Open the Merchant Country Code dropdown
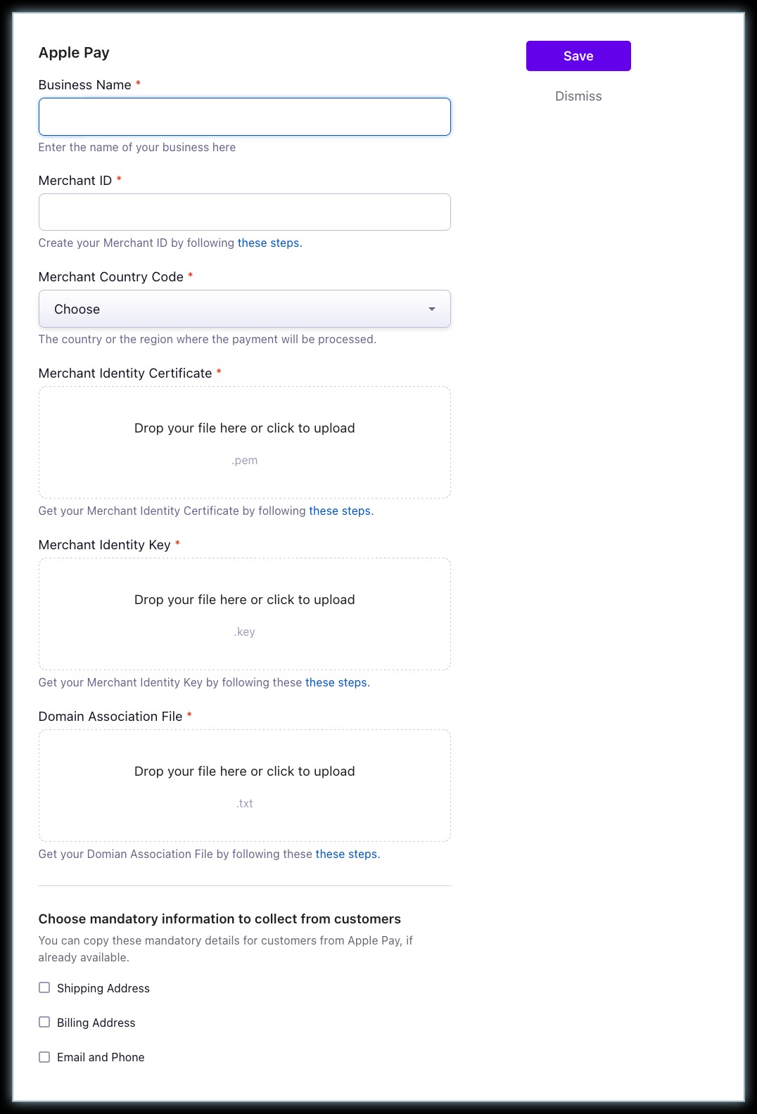Screen dimensions: 757x1114 pos(244,309)
